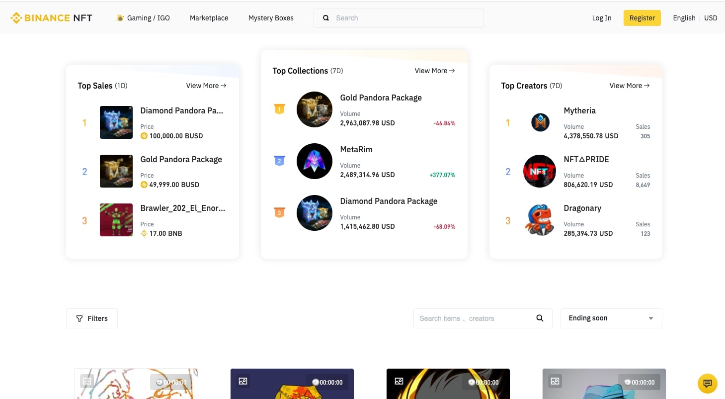This screenshot has height=399, width=725.
Task: Click the Binance NFT logo
Action: [x=51, y=18]
